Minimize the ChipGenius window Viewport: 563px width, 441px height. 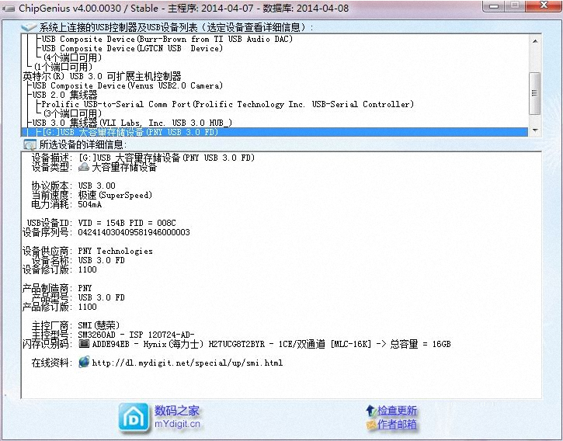click(x=494, y=6)
